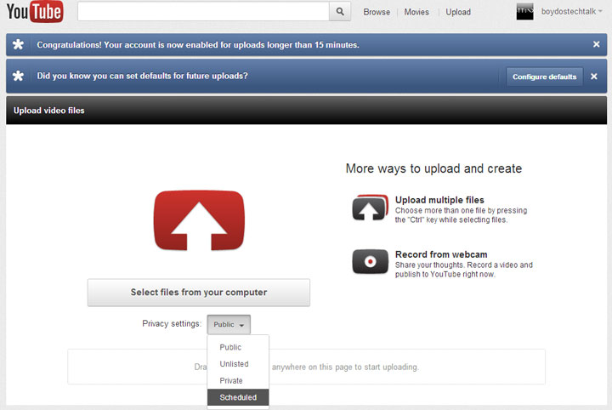Screen dimensions: 612x410
Task: Click the asterisk icon on defaults banner
Action: tap(20, 77)
